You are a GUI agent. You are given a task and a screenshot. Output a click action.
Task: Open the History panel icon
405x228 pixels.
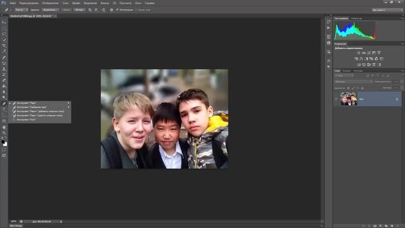pyautogui.click(x=328, y=22)
